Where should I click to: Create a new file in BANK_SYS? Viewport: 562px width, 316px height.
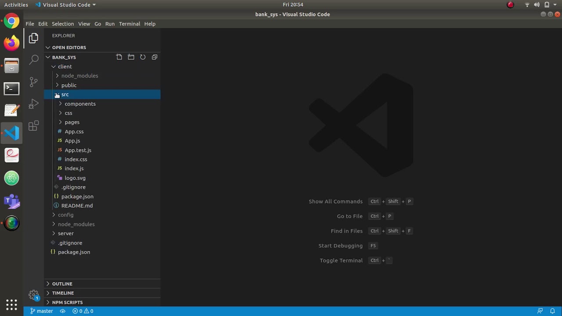pos(119,57)
